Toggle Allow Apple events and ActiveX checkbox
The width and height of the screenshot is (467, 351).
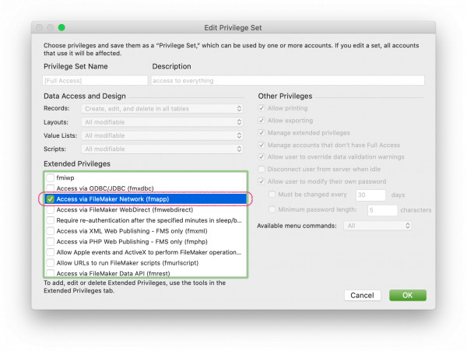coord(51,252)
